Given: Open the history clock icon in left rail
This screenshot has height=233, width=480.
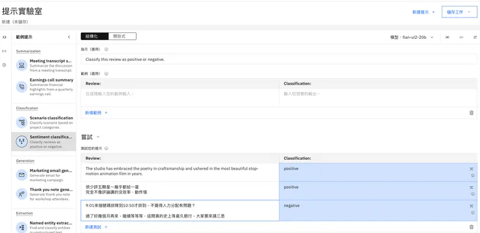Looking at the screenshot, I should pyautogui.click(x=5, y=65).
